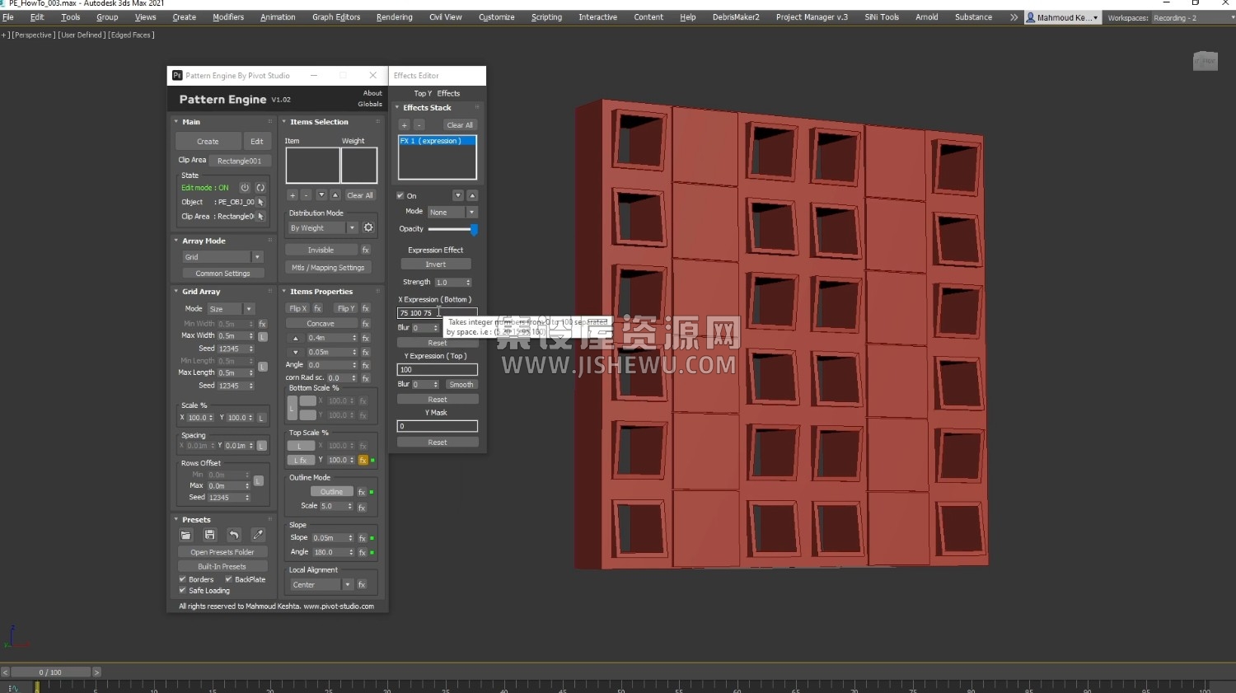The height and width of the screenshot is (693, 1236).
Task: Click the fx icon for Slope value
Action: (362, 538)
